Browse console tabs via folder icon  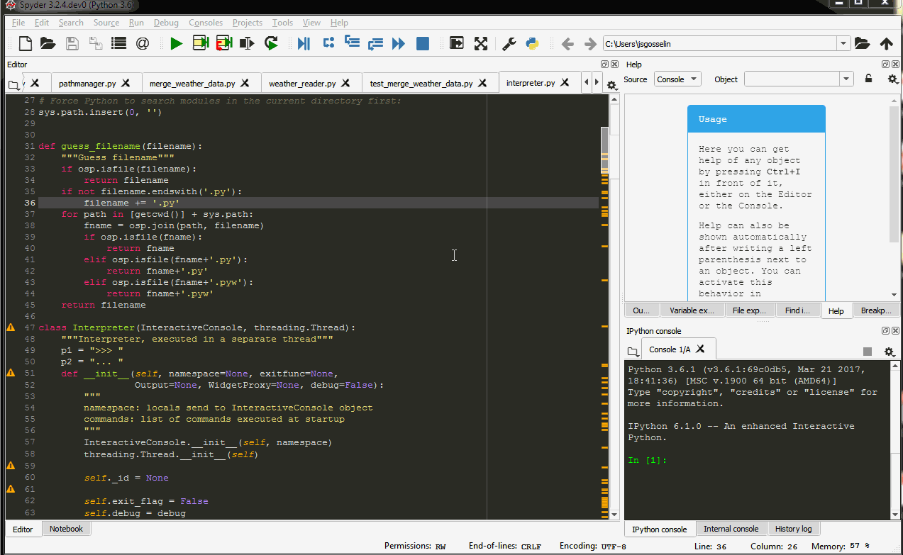[x=632, y=352]
